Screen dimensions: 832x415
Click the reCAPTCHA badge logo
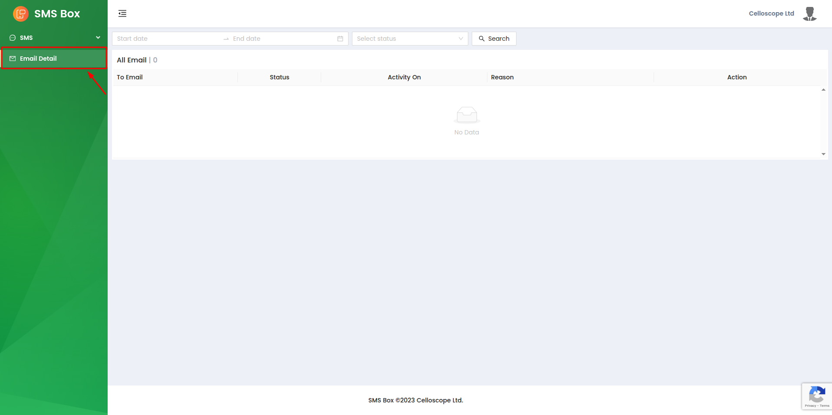(816, 395)
